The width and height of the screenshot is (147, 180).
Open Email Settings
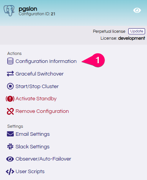coord(33,134)
